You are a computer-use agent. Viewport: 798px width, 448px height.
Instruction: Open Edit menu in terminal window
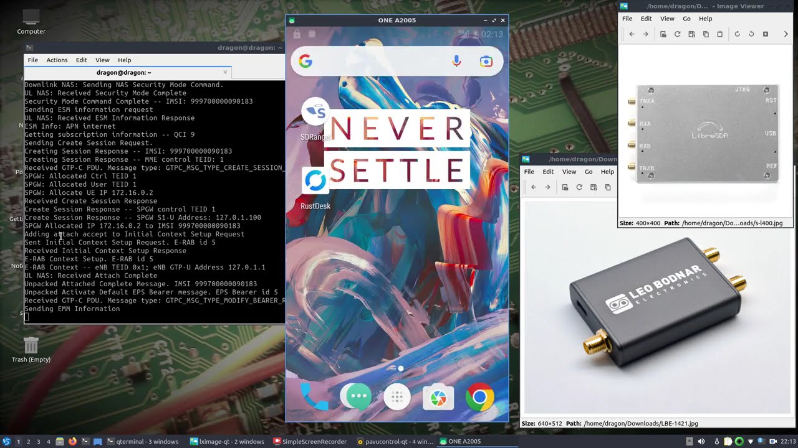[82, 60]
